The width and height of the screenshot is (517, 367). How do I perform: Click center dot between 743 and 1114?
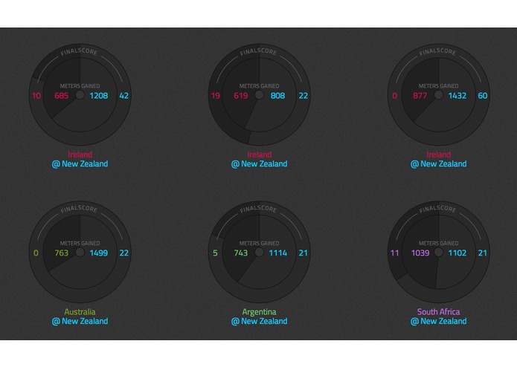coord(260,253)
